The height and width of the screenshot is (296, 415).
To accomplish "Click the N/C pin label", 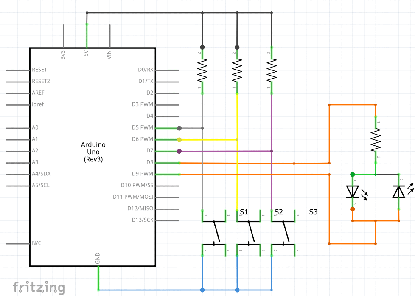I will (x=36, y=243).
